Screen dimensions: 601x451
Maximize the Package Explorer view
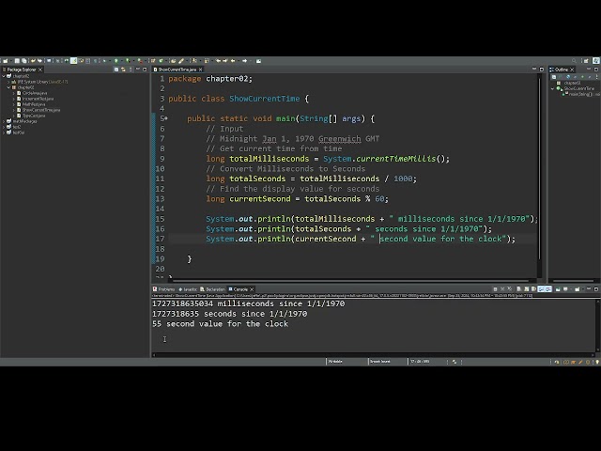pos(145,70)
